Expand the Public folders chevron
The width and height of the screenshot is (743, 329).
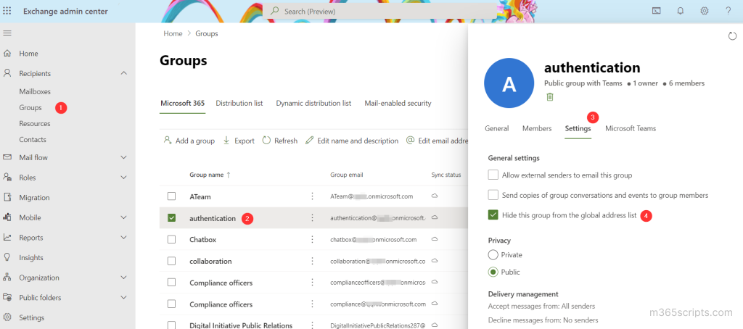click(123, 297)
